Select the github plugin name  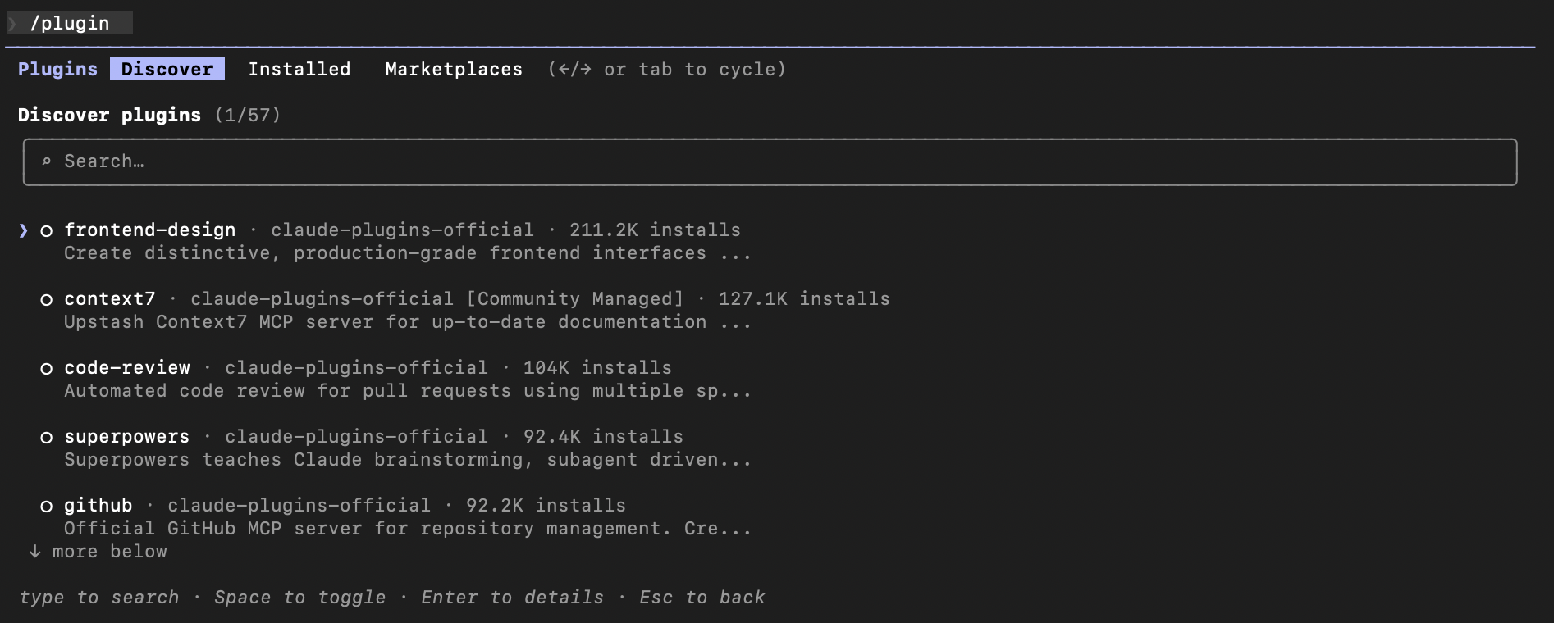98,506
